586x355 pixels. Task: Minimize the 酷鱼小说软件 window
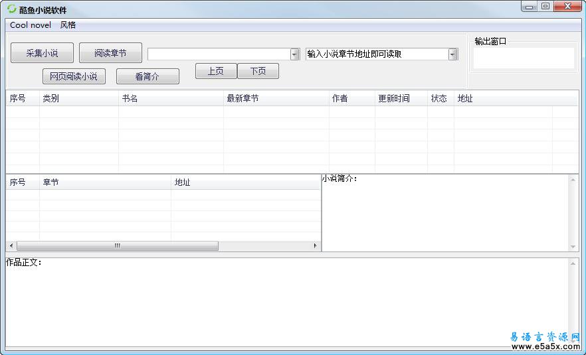[529, 7]
